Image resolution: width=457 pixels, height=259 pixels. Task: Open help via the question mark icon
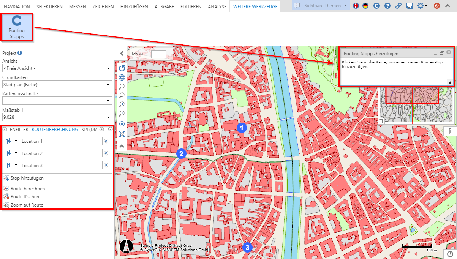click(387, 6)
